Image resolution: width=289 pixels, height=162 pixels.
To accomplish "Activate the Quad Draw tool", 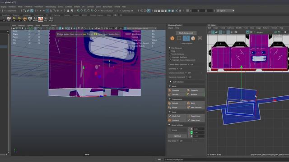I will tap(196, 120).
